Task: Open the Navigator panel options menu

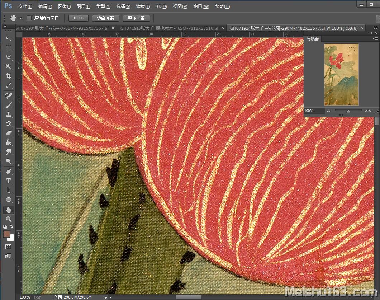Action: pyautogui.click(x=375, y=38)
